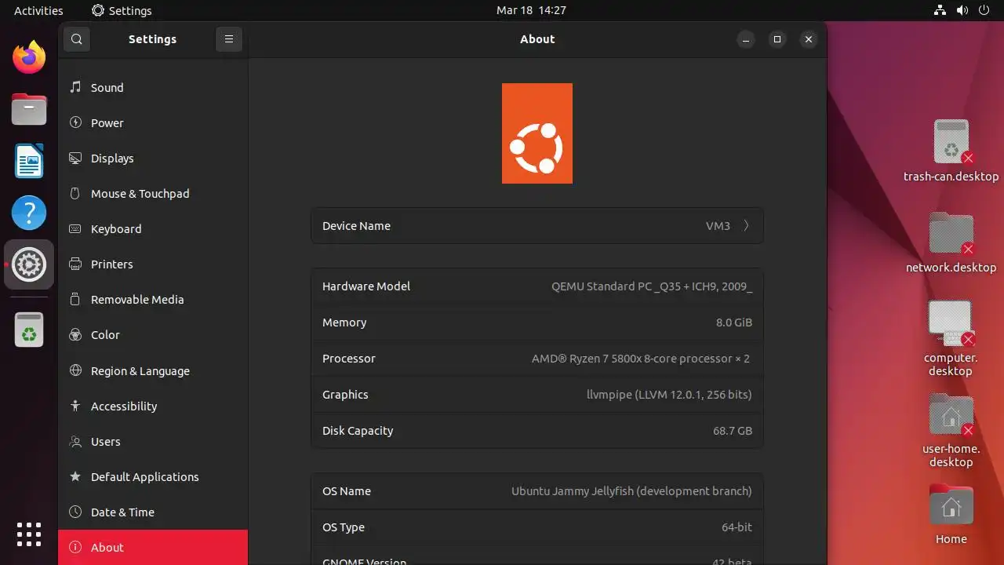Open the Activities overview
Viewport: 1004px width, 565px height.
[38, 10]
